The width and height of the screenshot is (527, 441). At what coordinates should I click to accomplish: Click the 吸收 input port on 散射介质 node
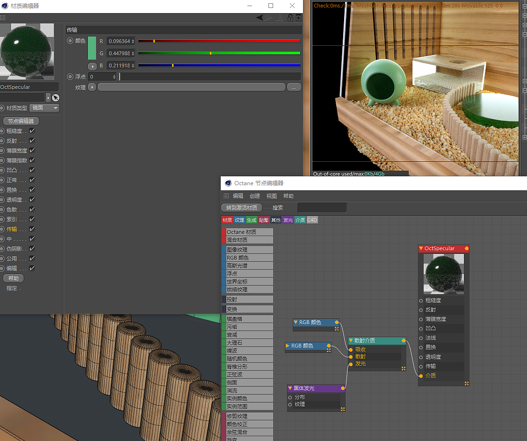(x=351, y=350)
